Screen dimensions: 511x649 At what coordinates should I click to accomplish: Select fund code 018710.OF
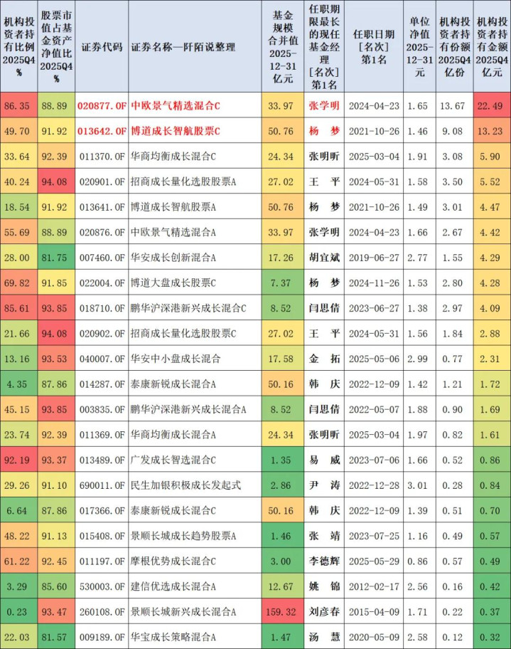tap(102, 308)
